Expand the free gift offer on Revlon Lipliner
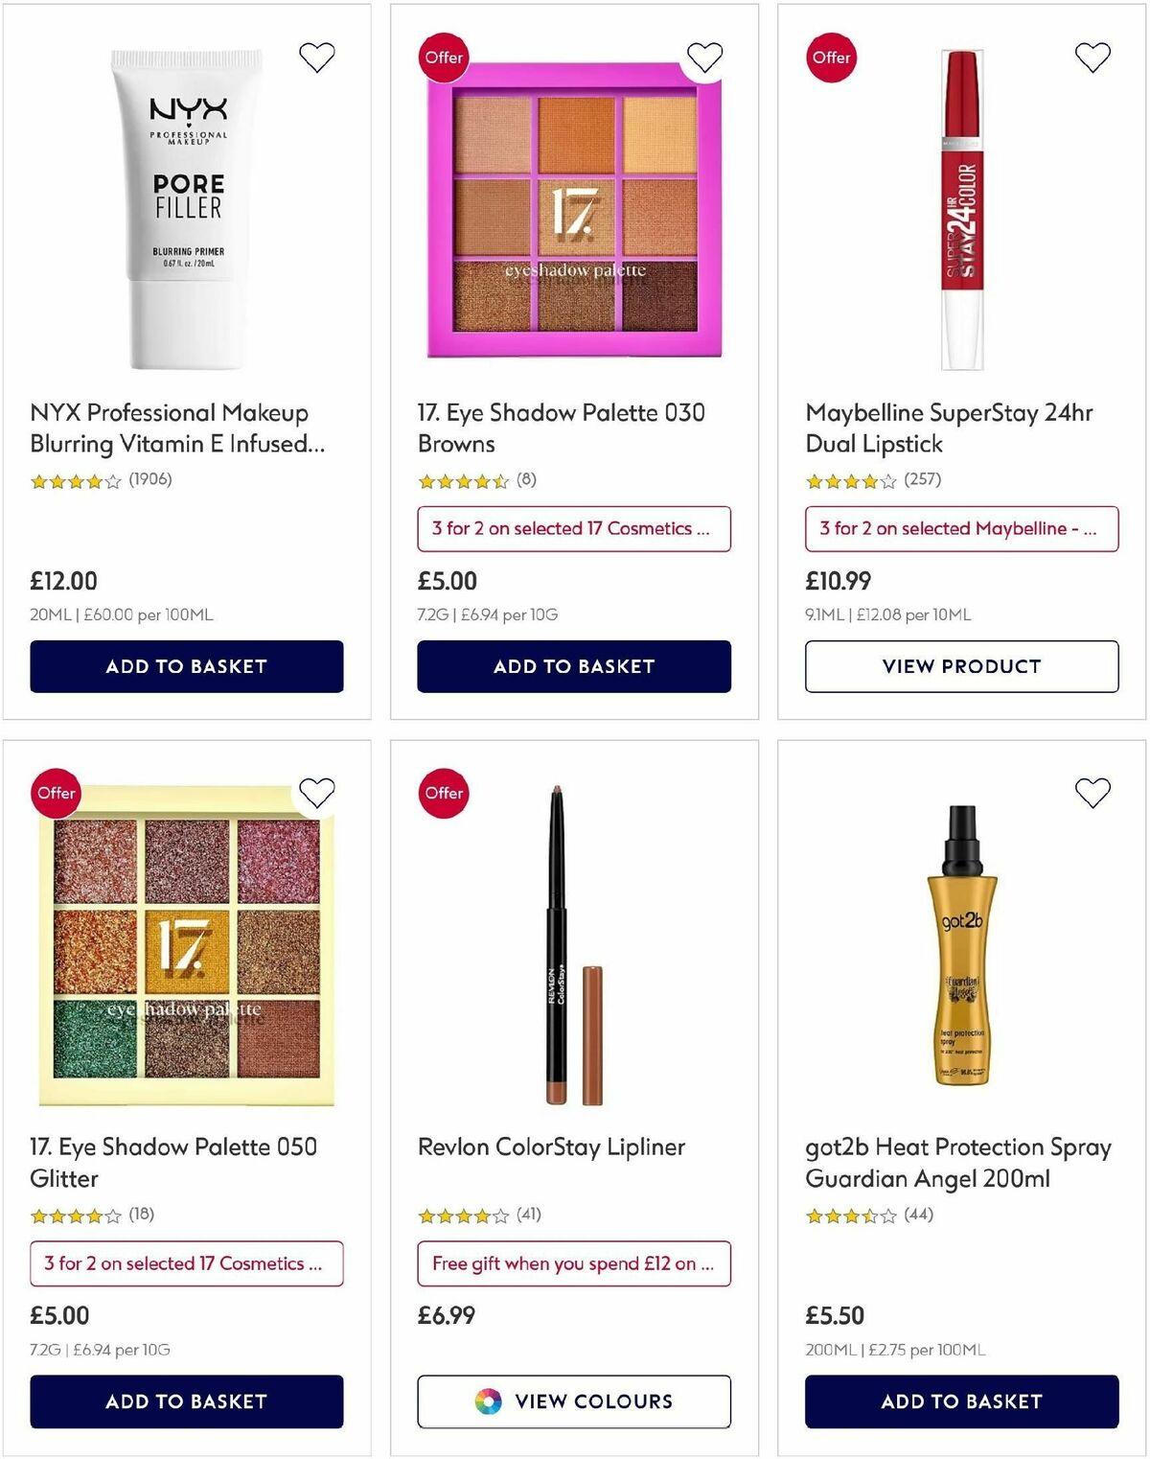The image size is (1150, 1459). pyautogui.click(x=573, y=1263)
